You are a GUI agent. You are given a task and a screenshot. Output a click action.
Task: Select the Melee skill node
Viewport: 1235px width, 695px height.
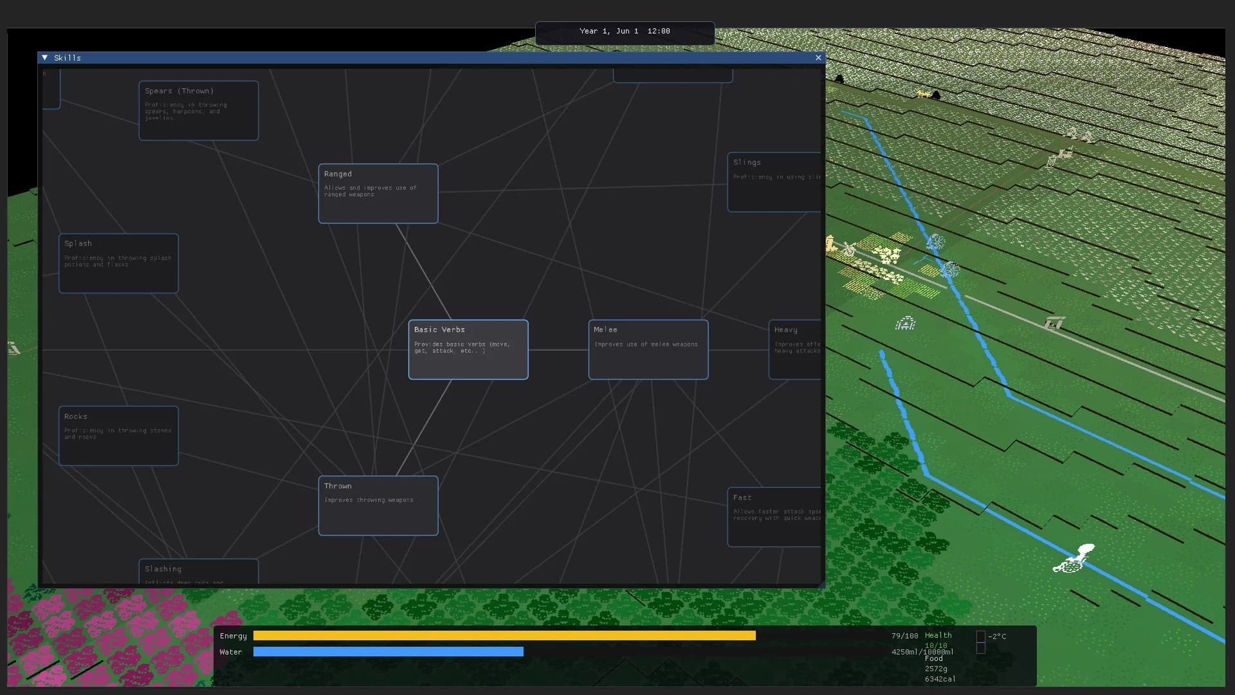[648, 349]
